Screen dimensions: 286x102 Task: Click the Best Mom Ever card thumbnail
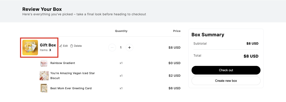[44, 88]
